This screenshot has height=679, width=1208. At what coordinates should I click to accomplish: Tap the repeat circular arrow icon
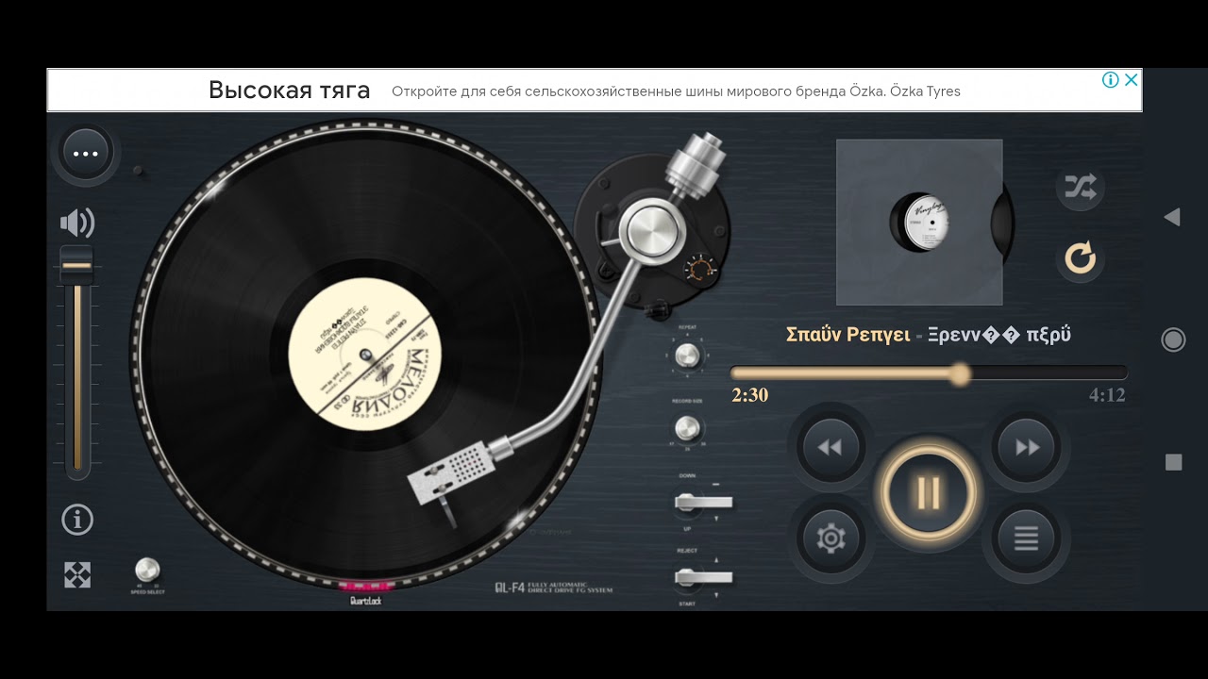tap(1081, 257)
